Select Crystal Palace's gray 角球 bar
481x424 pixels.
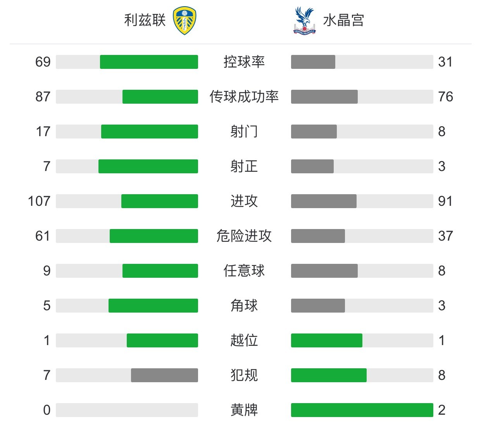[x=318, y=306]
